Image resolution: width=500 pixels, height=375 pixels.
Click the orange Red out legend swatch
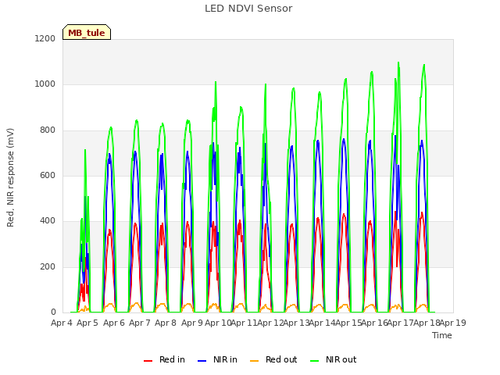coord(254,361)
